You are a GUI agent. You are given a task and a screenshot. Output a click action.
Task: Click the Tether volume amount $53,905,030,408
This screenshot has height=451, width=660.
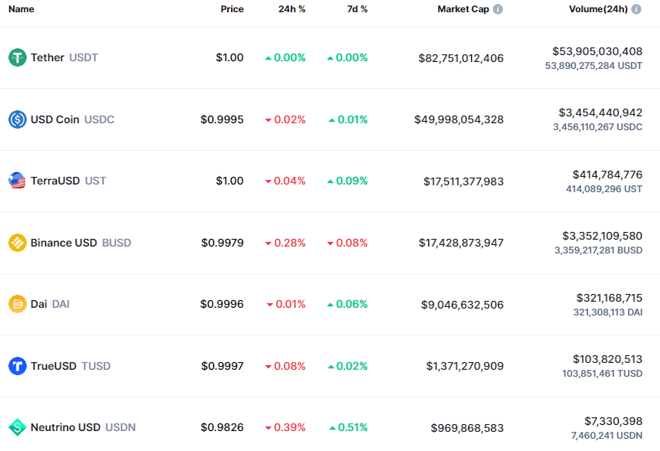(597, 51)
